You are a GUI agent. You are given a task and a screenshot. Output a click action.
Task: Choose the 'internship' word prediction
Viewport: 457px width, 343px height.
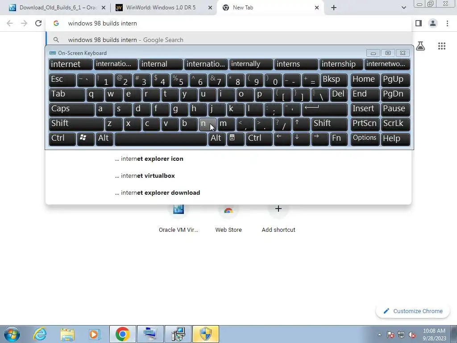(341, 64)
